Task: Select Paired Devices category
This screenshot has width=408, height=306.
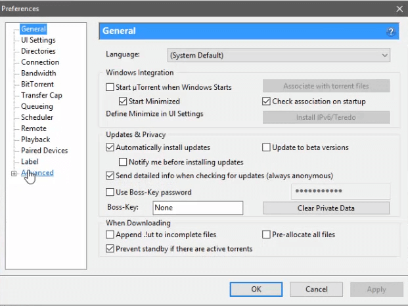Action: point(44,151)
